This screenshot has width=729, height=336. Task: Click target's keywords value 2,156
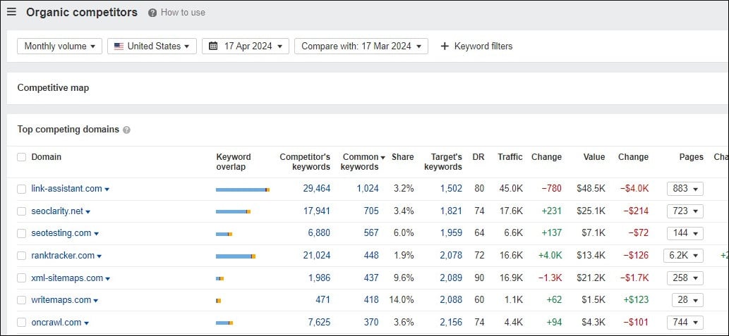click(x=451, y=322)
